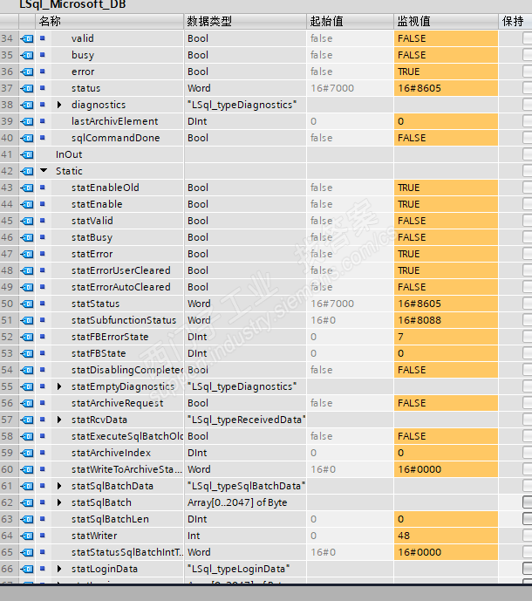This screenshot has width=532, height=601.
Task: Click the tag icon in row 56 statArchiveRequest
Action: (27, 403)
